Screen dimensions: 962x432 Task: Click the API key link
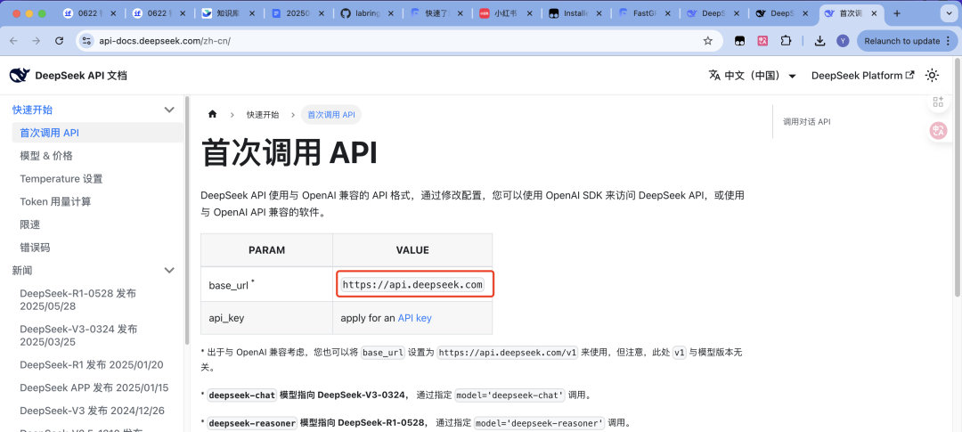point(414,318)
